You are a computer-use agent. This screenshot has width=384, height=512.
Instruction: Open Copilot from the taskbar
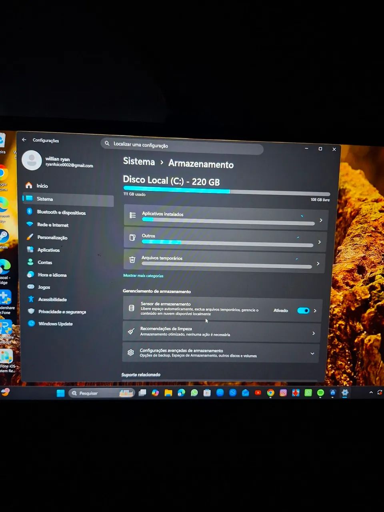coord(155,393)
